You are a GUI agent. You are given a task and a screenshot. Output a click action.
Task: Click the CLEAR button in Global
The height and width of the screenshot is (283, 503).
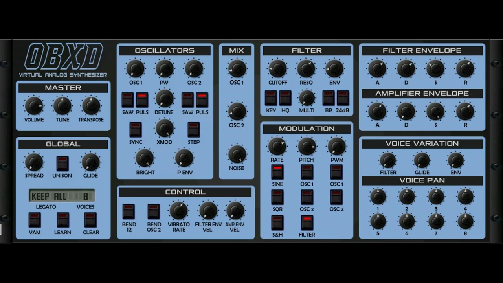(90, 220)
